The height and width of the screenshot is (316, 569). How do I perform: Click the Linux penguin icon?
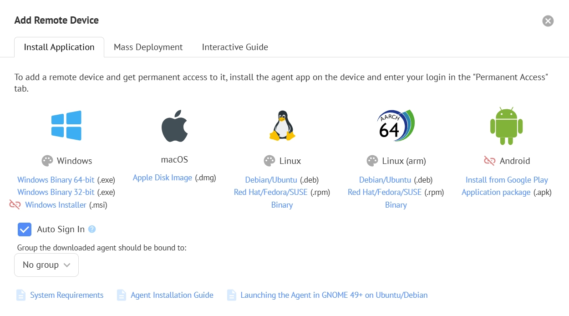coord(282,125)
